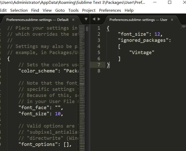The height and width of the screenshot is (151, 186).
Task: Click the value 12 in User settings
Action: click(157, 34)
